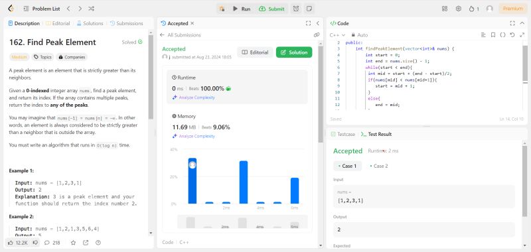Click the green Solution button
Image resolution: width=531 pixels, height=252 pixels.
294,52
